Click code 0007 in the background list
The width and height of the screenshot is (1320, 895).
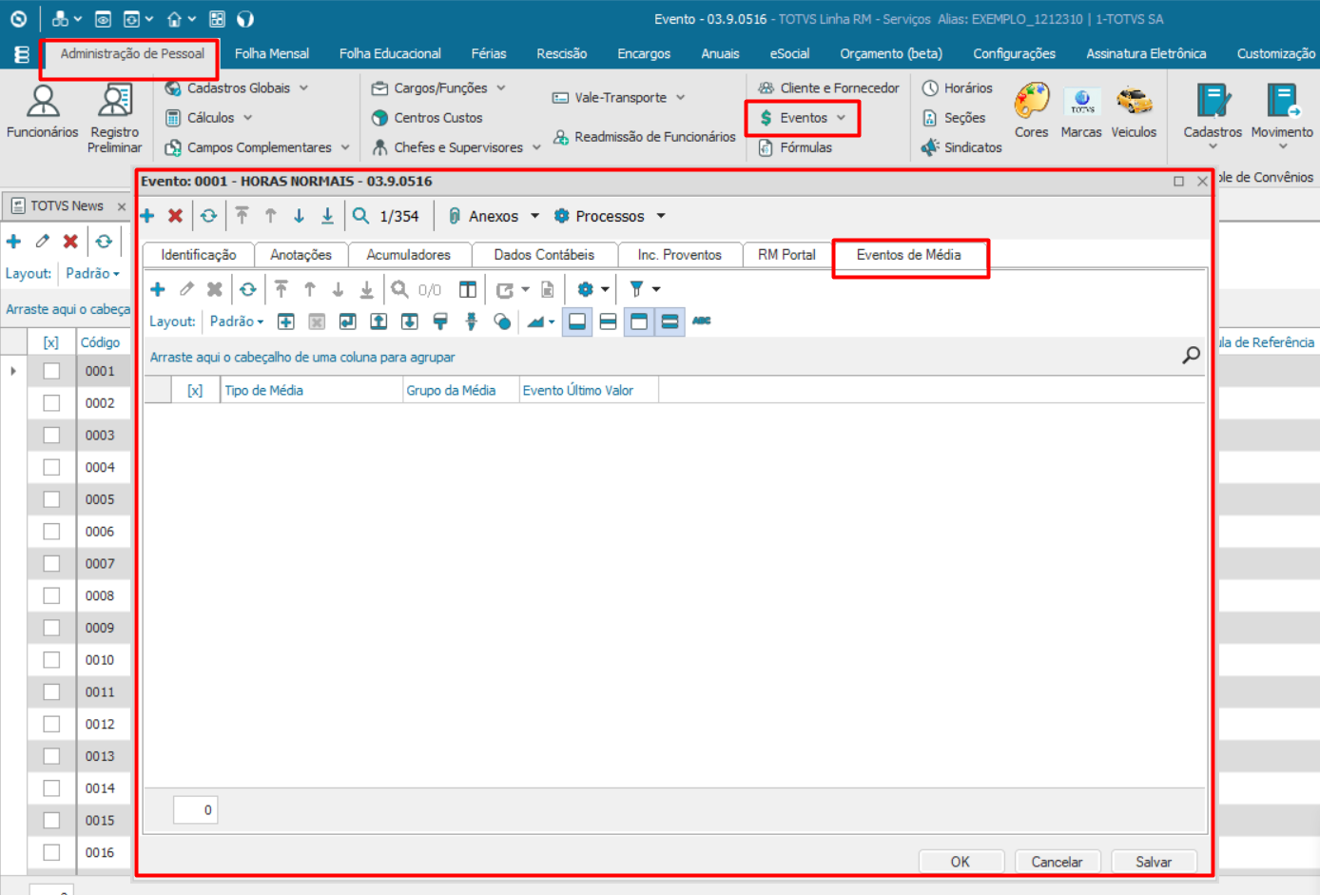(100, 564)
